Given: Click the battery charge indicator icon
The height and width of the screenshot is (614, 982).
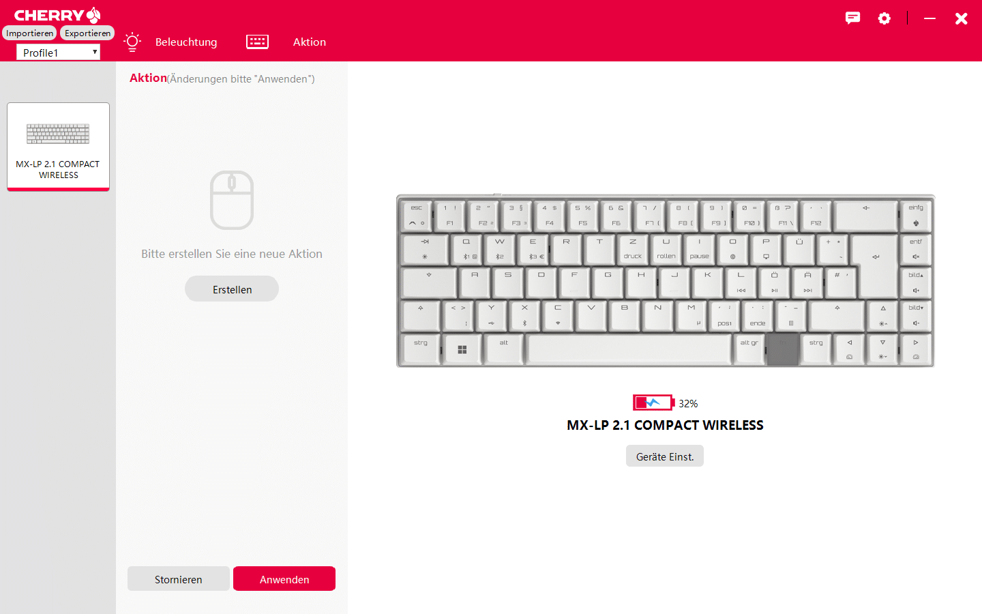Looking at the screenshot, I should [653, 403].
